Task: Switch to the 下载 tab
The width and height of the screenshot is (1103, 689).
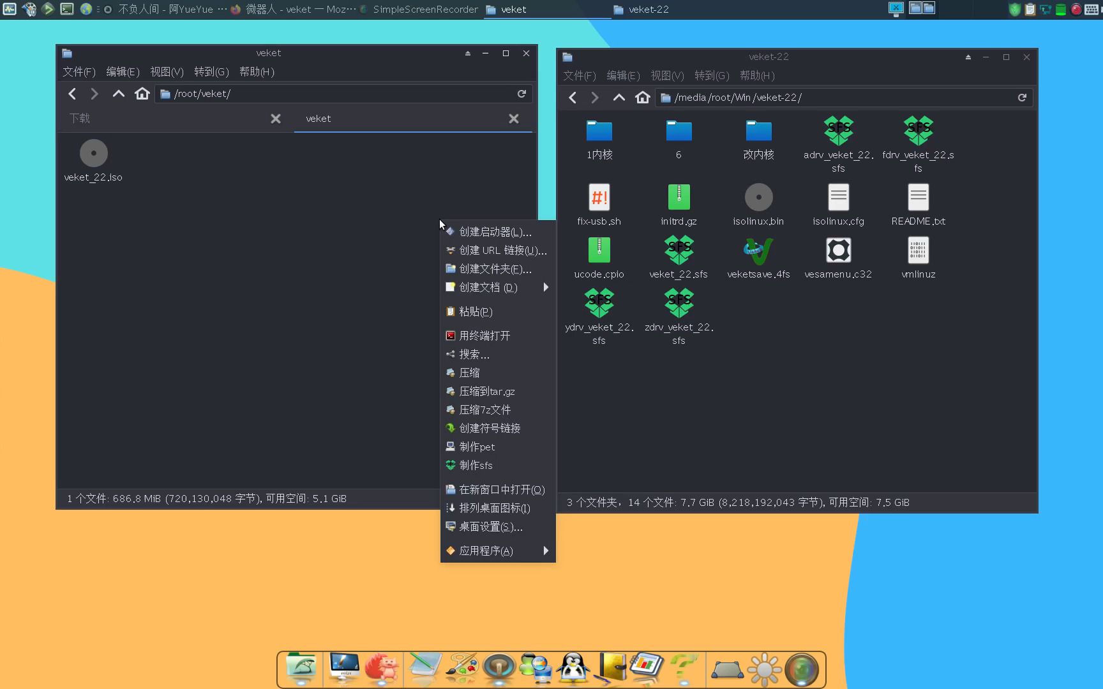Action: coord(176,119)
